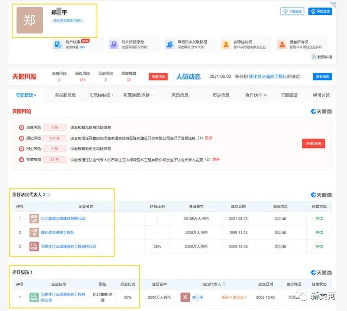Viewport: 347px width, 311px height.
Task: Click the 数据纠错 document icon
Action: tap(313, 57)
